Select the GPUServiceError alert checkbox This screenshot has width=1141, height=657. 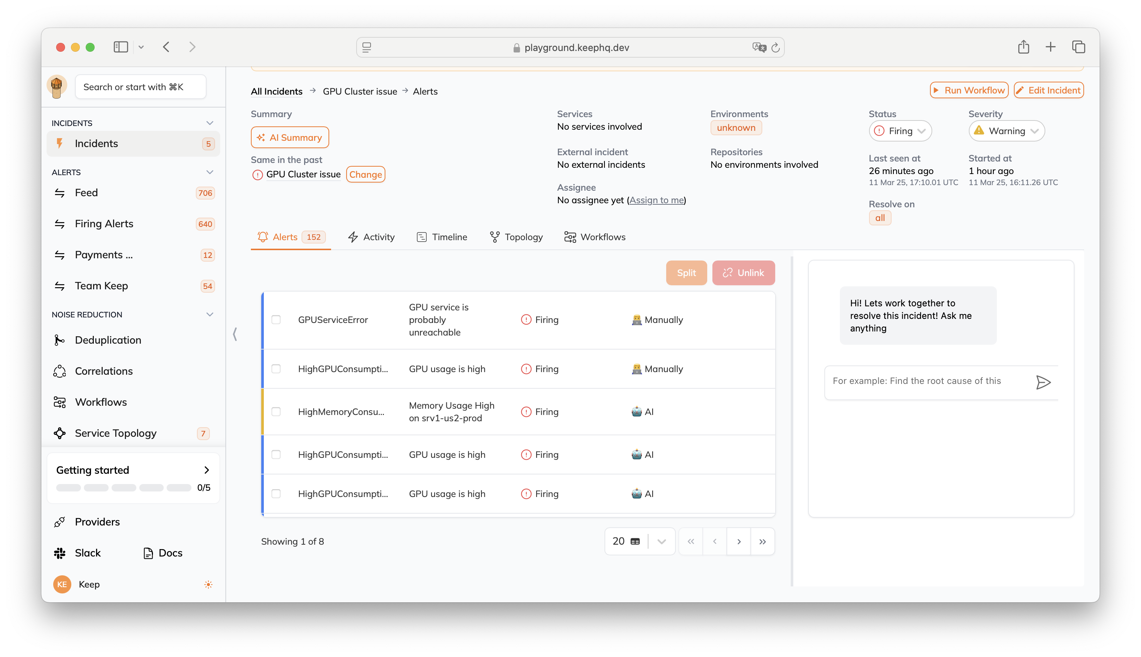(276, 320)
